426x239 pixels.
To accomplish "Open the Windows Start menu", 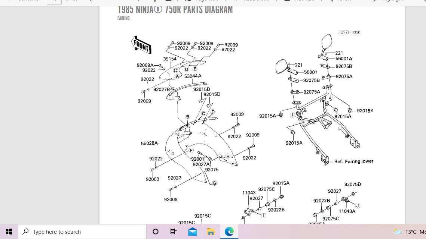I will coord(9,232).
